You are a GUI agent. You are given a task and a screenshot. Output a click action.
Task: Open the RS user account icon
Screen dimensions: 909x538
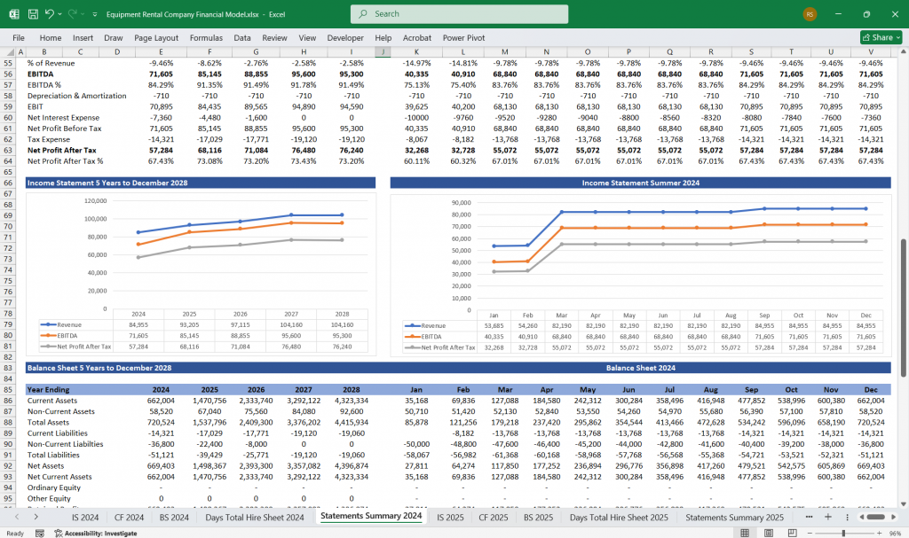(x=810, y=14)
